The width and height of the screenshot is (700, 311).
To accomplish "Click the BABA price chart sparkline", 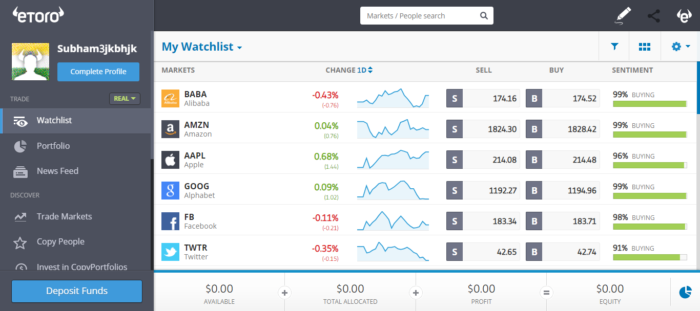I will (x=393, y=98).
